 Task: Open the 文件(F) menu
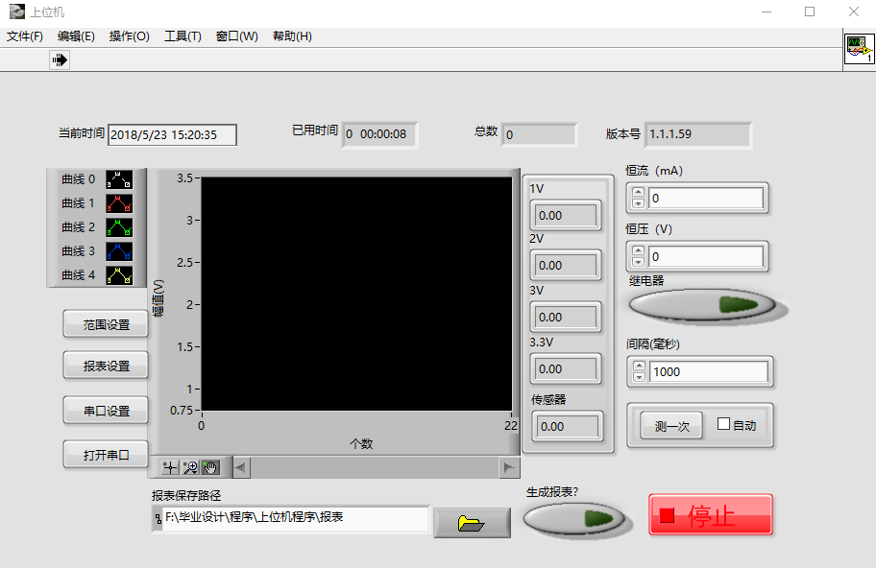pyautogui.click(x=25, y=36)
